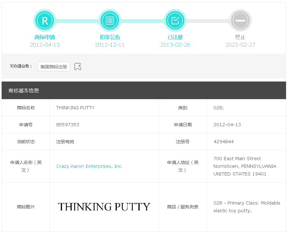The height and width of the screenshot is (234, 288).
Task: Select application number 85597353
Action: tap(67, 125)
